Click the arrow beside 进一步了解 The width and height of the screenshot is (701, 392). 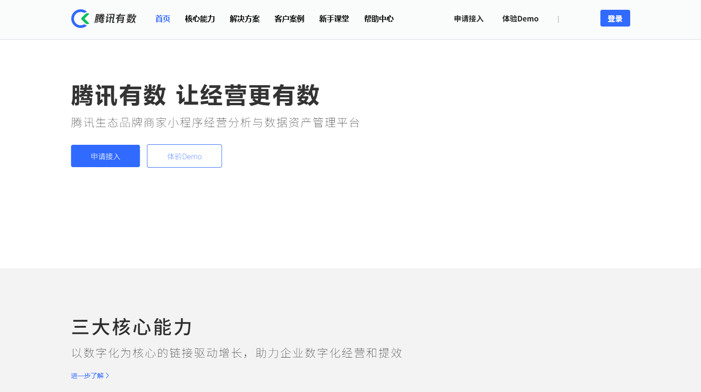108,376
